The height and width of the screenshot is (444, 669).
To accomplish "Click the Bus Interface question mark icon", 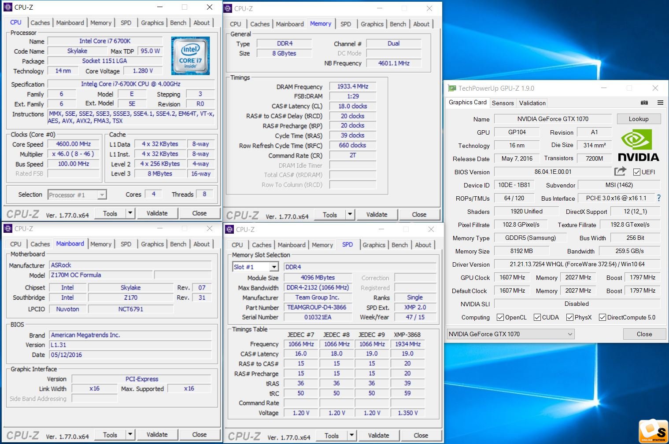I will click(659, 198).
